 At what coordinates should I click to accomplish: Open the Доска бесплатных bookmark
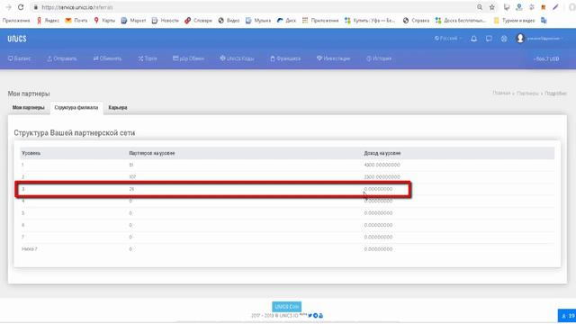coord(461,21)
